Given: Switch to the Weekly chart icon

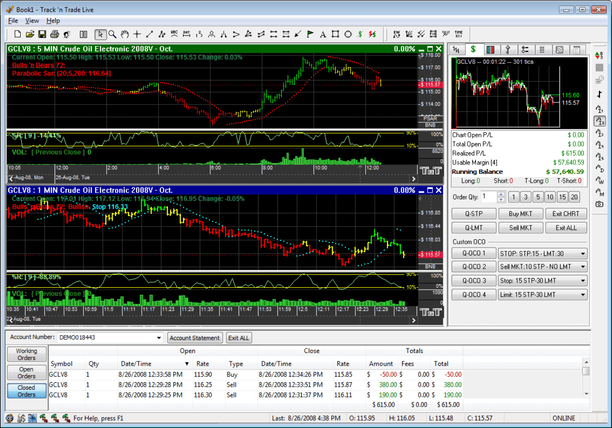Looking at the screenshot, I should click(x=599, y=180).
